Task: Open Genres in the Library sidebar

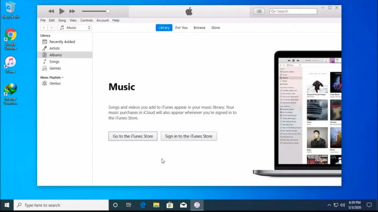Action: click(55, 68)
